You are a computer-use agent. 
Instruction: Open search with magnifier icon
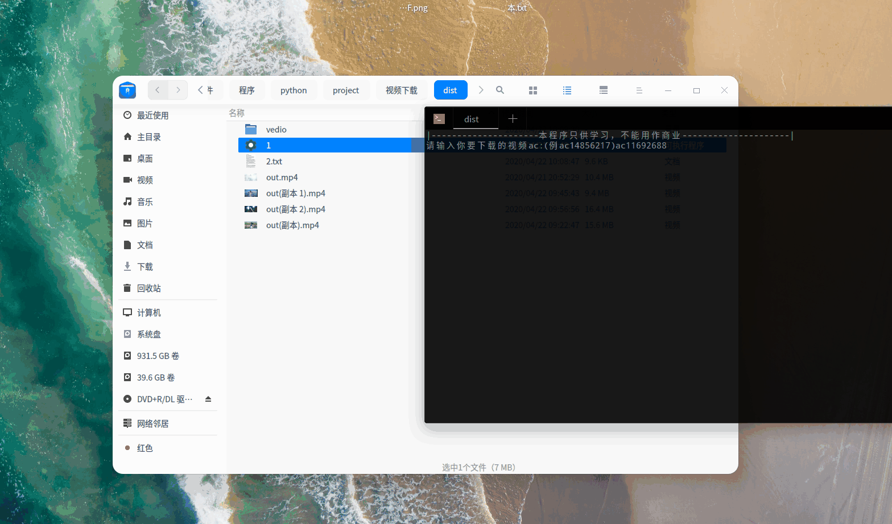point(500,90)
